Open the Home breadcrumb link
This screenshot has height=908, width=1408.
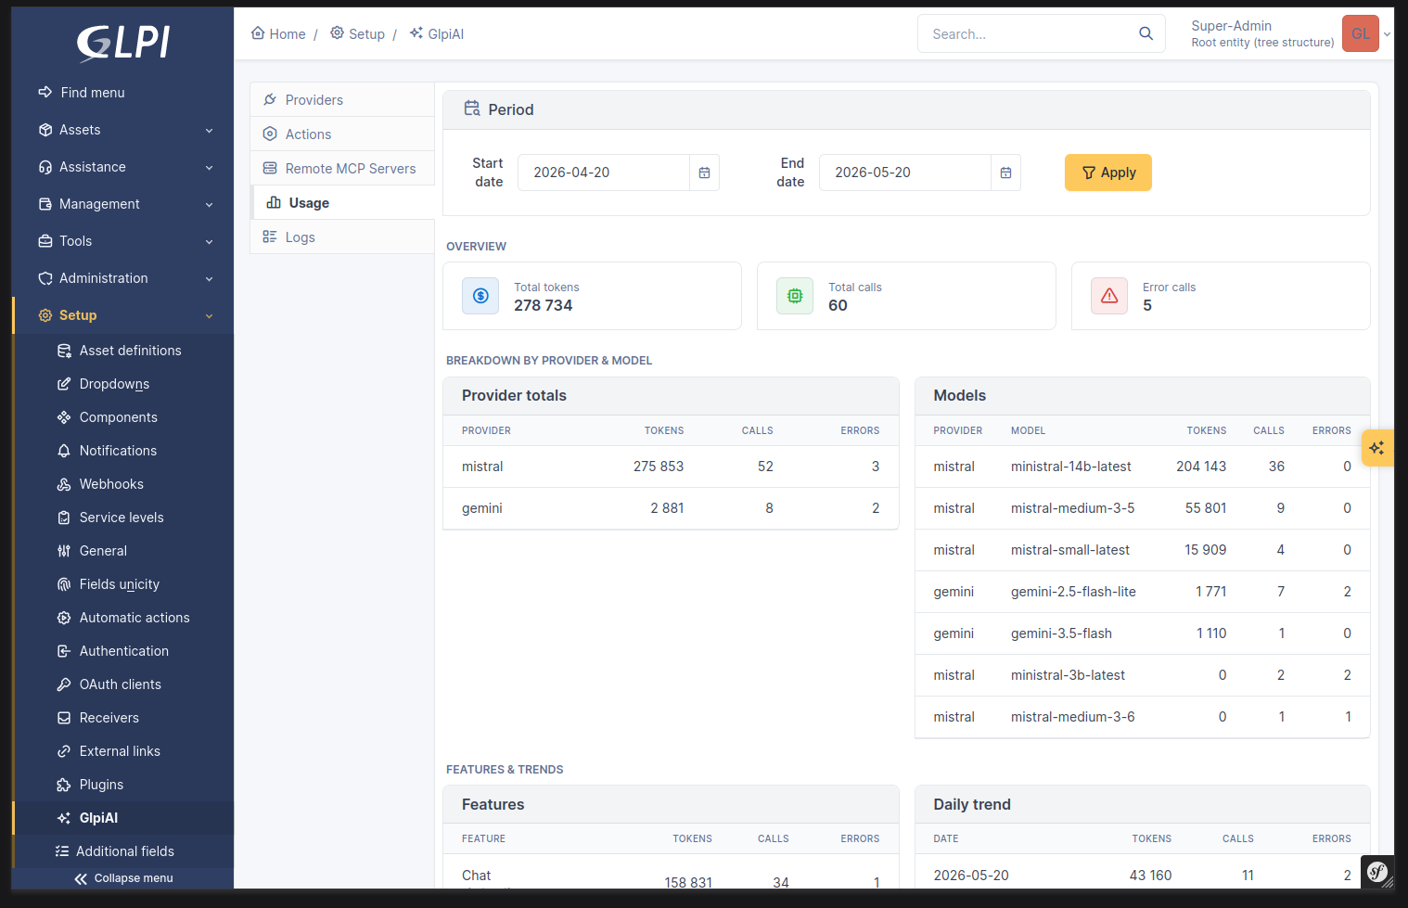coord(278,34)
